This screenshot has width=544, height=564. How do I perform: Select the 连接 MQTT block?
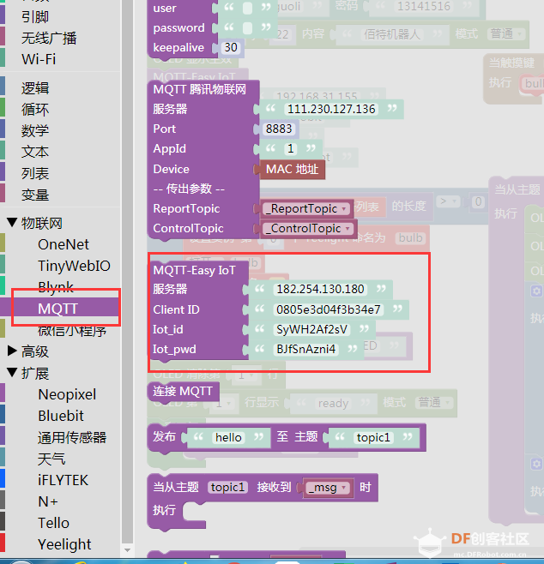[x=183, y=392]
